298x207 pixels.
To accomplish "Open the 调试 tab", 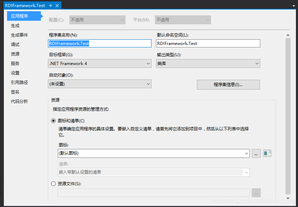I will click(15, 45).
